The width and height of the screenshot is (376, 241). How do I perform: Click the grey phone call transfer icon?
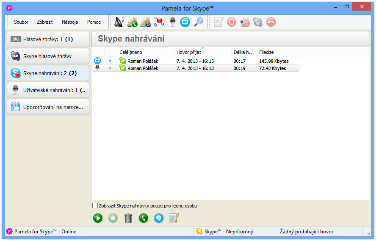(258, 22)
